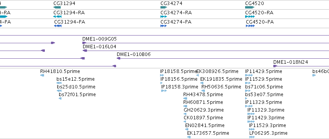Click the DME1-009G05 BAC start arrow
The image size is (329, 139).
pyautogui.click(x=84, y=43)
